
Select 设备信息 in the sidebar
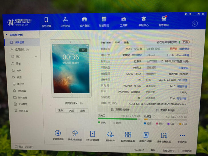click(22, 42)
